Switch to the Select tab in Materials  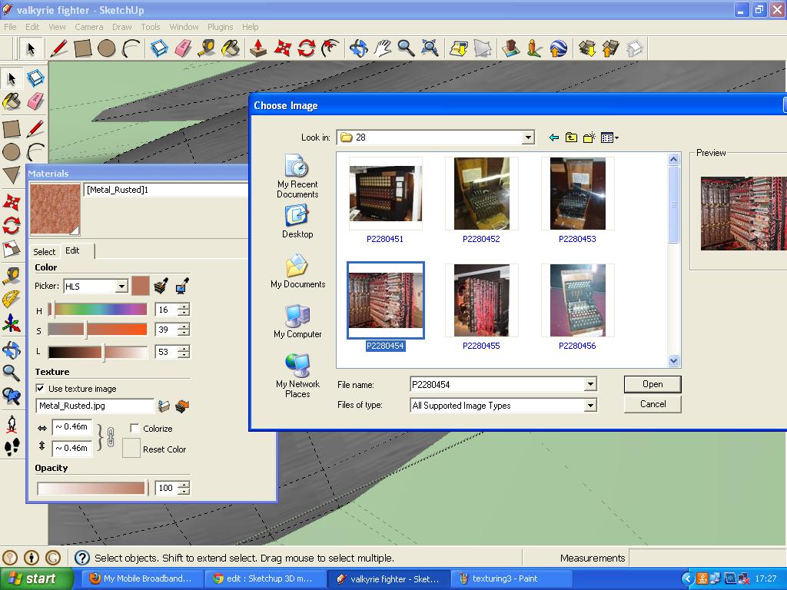coord(44,251)
